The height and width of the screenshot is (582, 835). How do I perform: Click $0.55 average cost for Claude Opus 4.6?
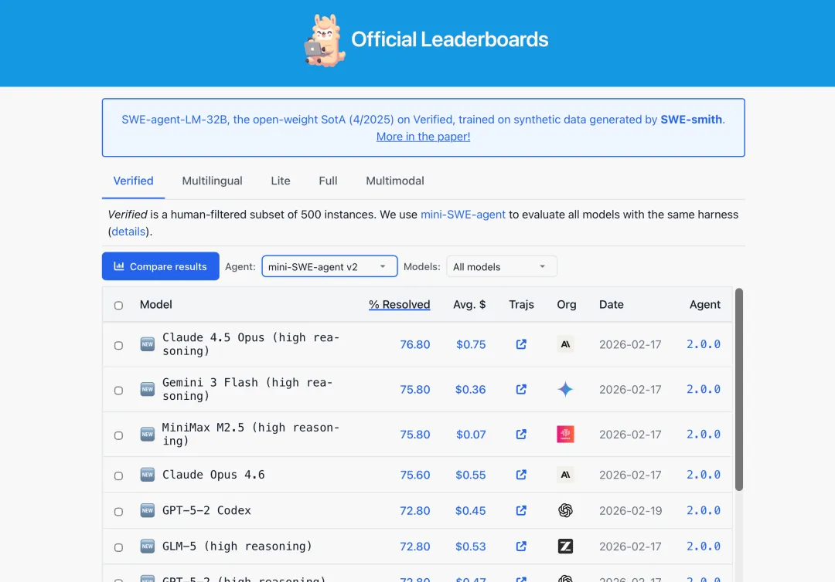coord(470,475)
